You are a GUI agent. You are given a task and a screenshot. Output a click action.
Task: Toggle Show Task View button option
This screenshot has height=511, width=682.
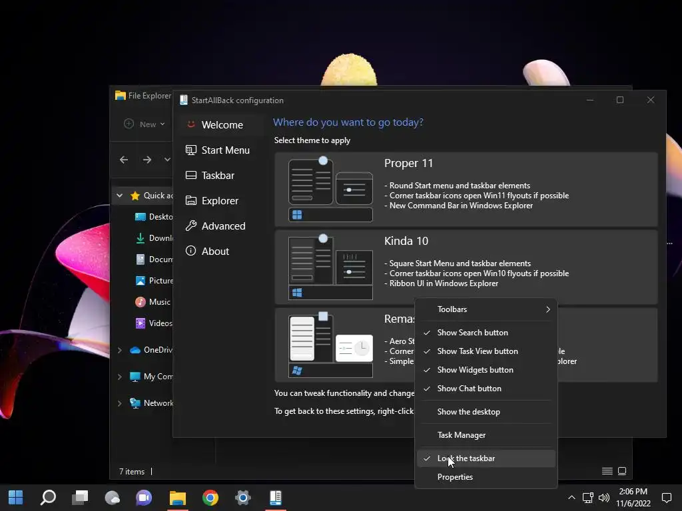point(486,351)
